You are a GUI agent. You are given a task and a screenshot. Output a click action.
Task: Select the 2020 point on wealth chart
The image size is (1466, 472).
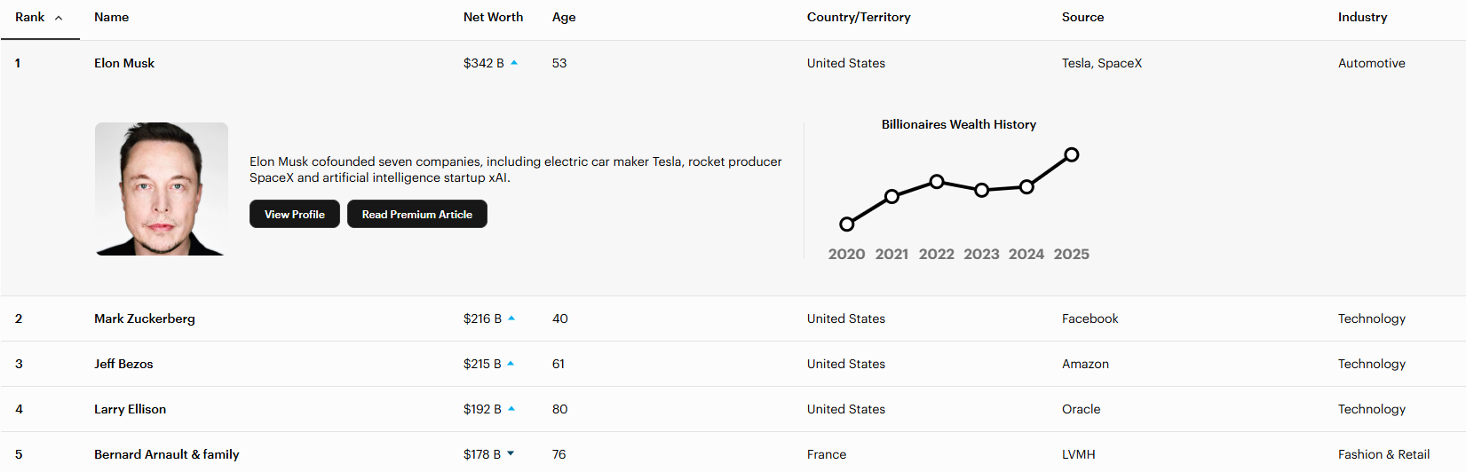[847, 224]
